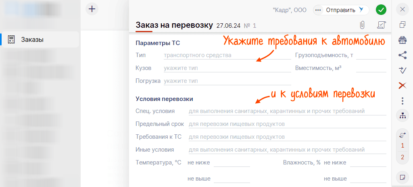Click the Кузов укажите тип field
This screenshot has width=413, height=187.
point(227,68)
